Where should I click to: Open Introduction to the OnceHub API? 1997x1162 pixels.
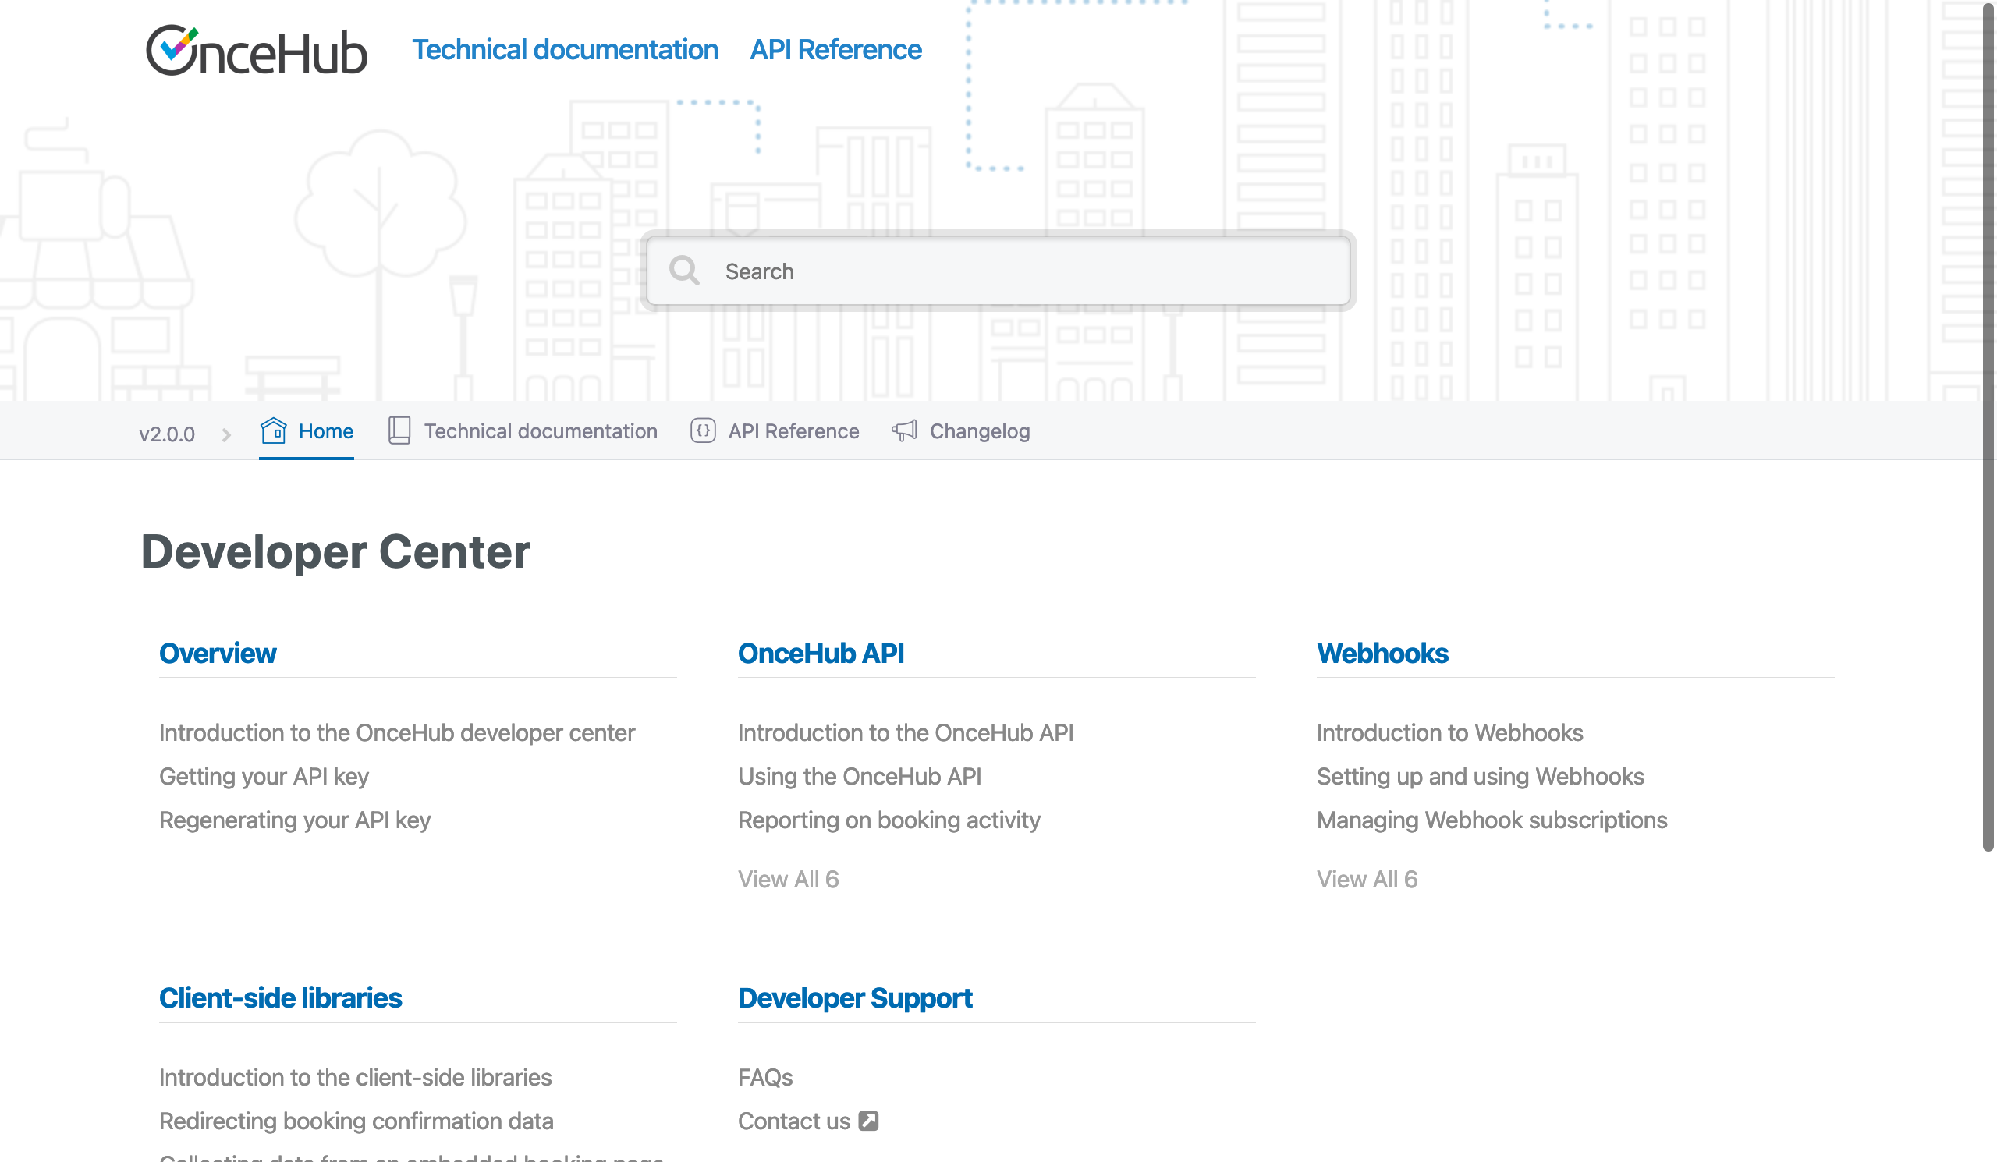(906, 733)
